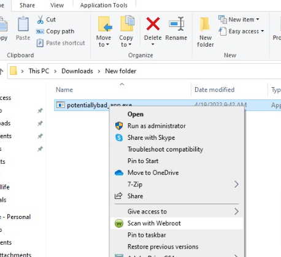Click the exe file icon beside potentiallybad_app

60,105
